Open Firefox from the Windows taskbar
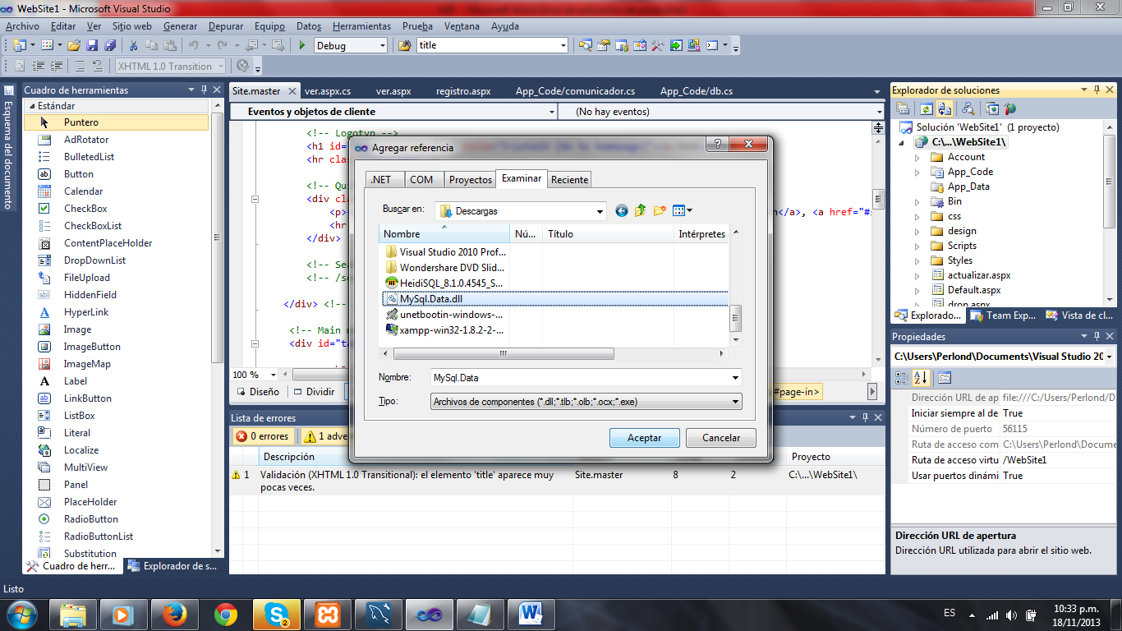 pos(175,614)
